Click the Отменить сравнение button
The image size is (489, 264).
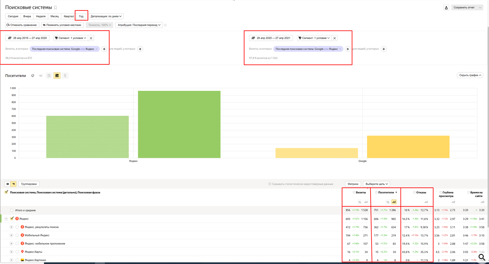tap(22, 25)
